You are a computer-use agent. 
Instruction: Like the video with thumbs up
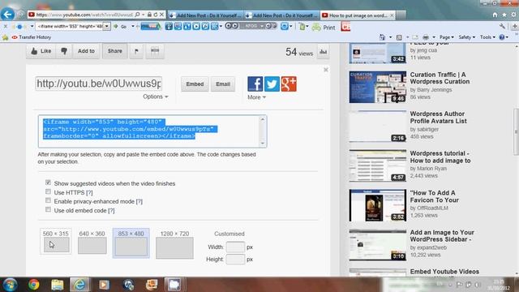[x=41, y=51]
